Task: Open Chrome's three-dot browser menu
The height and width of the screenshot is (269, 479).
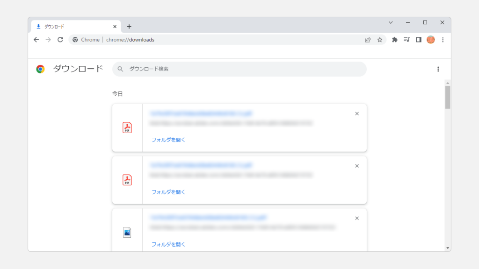Action: click(x=443, y=40)
